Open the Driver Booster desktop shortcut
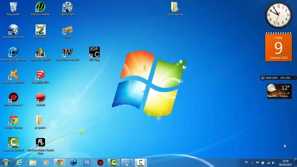Image resolution: width=297 pixels, height=167 pixels. (x=13, y=99)
